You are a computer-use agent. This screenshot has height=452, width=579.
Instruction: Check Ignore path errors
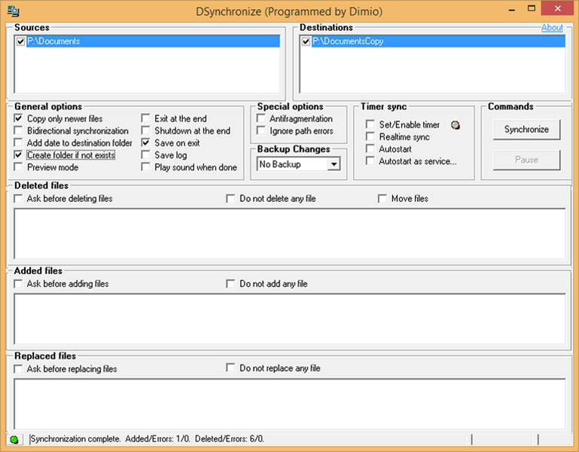pos(261,130)
